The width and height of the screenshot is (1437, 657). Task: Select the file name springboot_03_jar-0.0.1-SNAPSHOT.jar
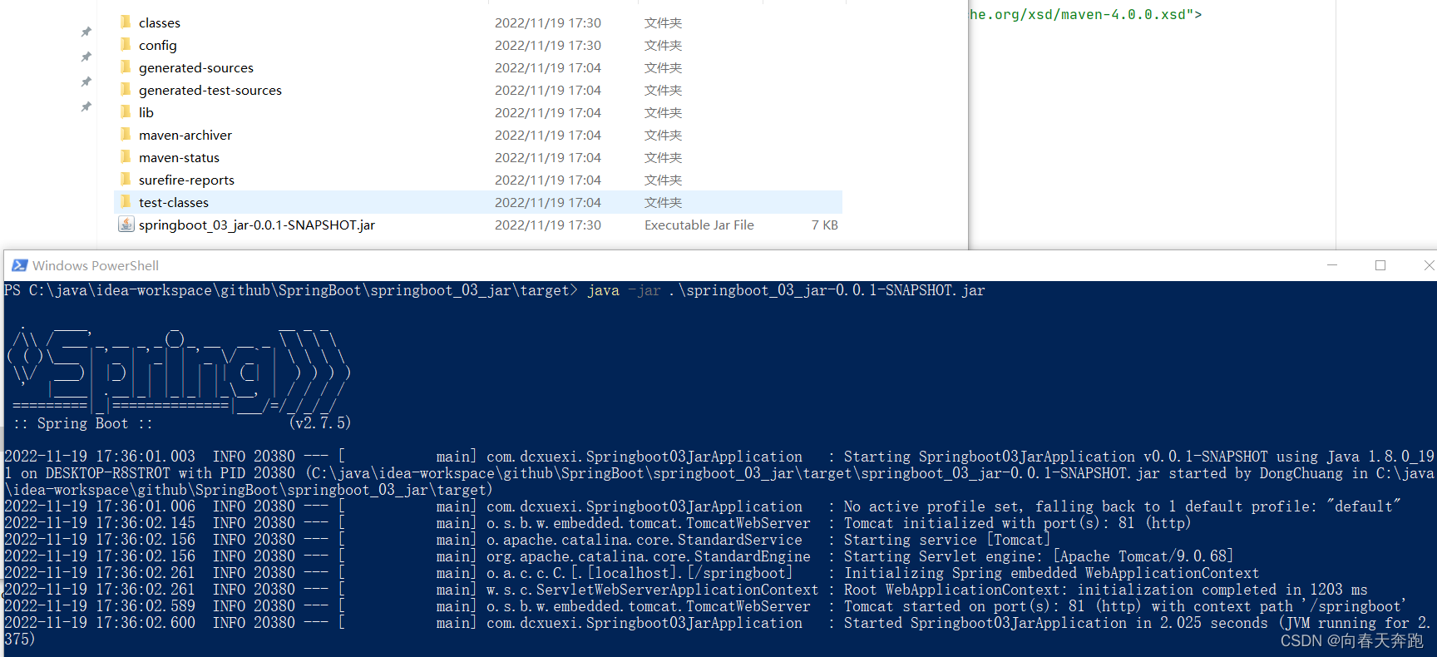pos(257,225)
